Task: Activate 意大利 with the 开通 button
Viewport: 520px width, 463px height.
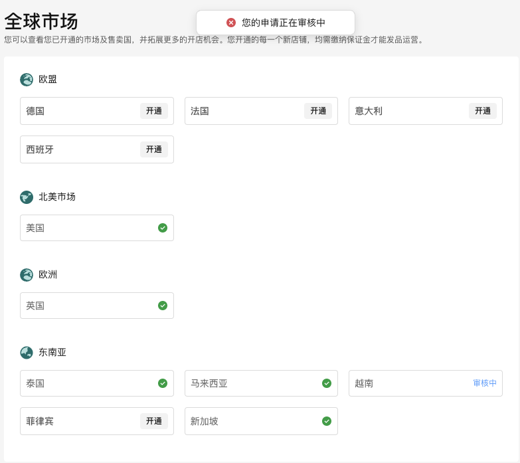Action: [x=483, y=111]
